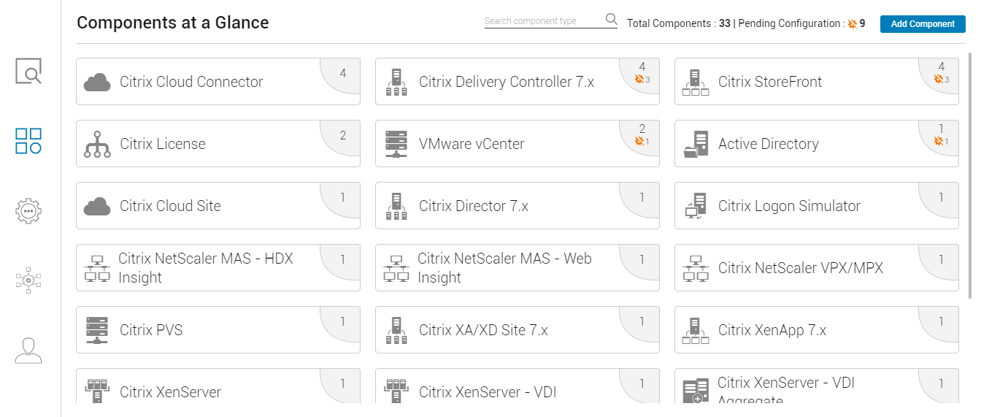Select the Citrix XenServer - VDI label

click(488, 392)
